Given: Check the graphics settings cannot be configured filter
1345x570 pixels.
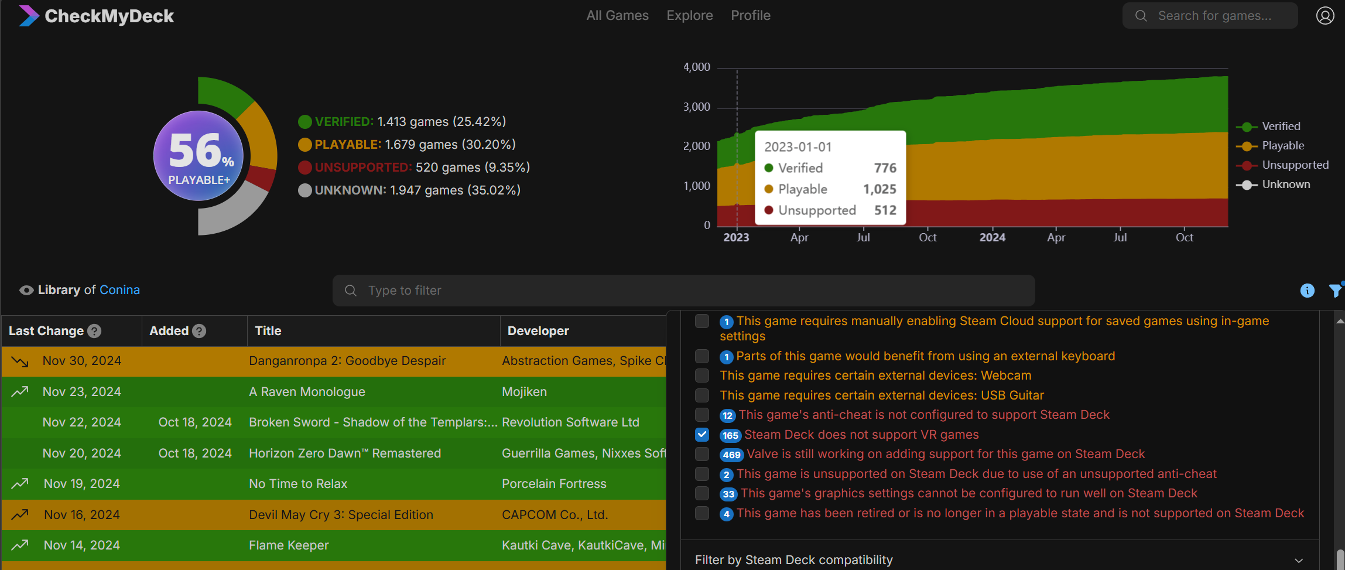Looking at the screenshot, I should pos(702,493).
